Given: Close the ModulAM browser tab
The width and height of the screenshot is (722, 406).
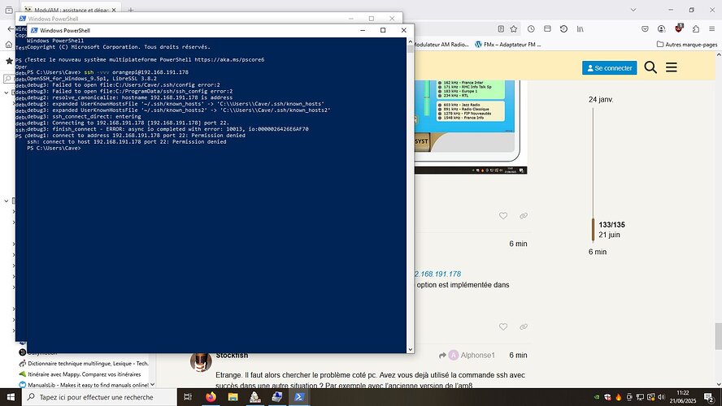Looking at the screenshot, I should [x=114, y=10].
